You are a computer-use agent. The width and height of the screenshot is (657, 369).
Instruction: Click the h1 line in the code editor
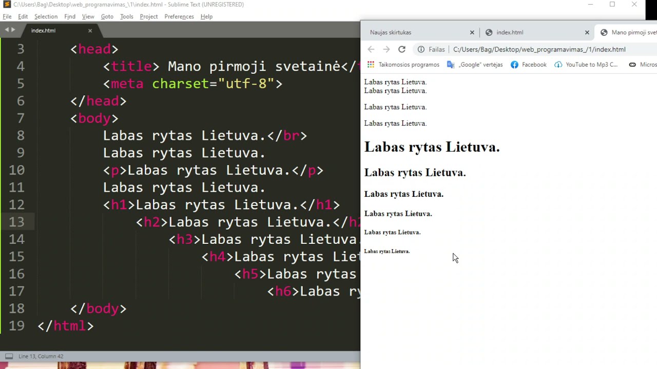click(221, 204)
